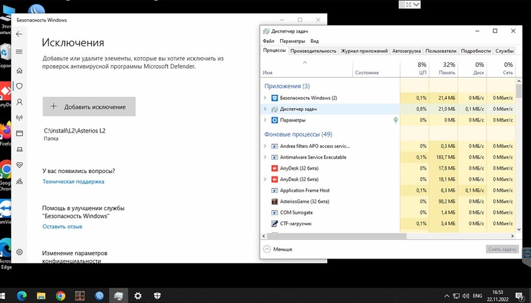Open Microsoft Edge from taskbar

pos(22,296)
